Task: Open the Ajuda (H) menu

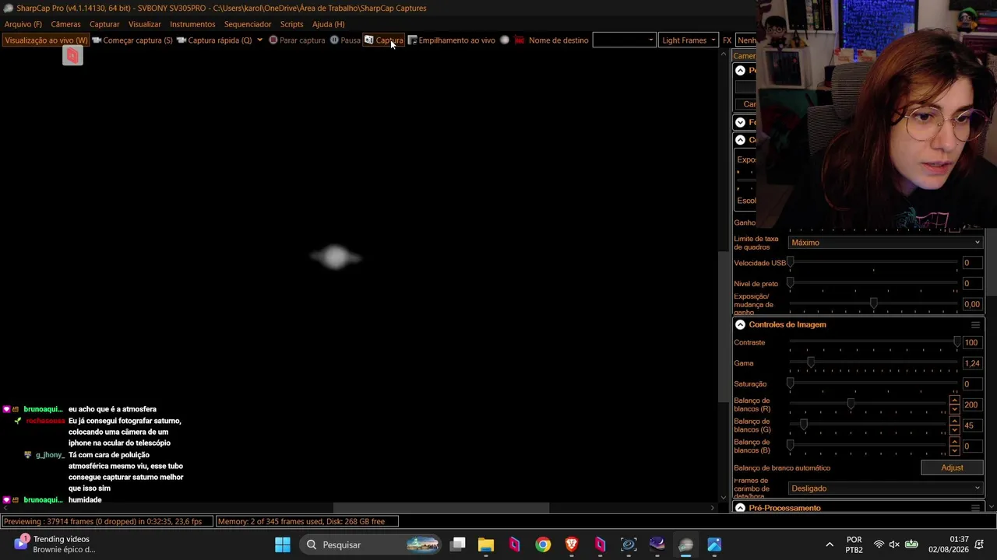Action: pyautogui.click(x=328, y=24)
